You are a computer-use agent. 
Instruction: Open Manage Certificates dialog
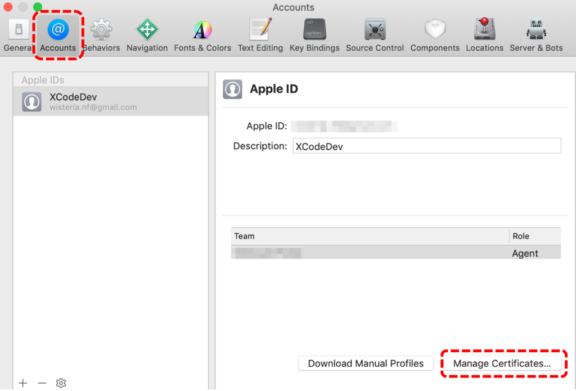pos(502,363)
